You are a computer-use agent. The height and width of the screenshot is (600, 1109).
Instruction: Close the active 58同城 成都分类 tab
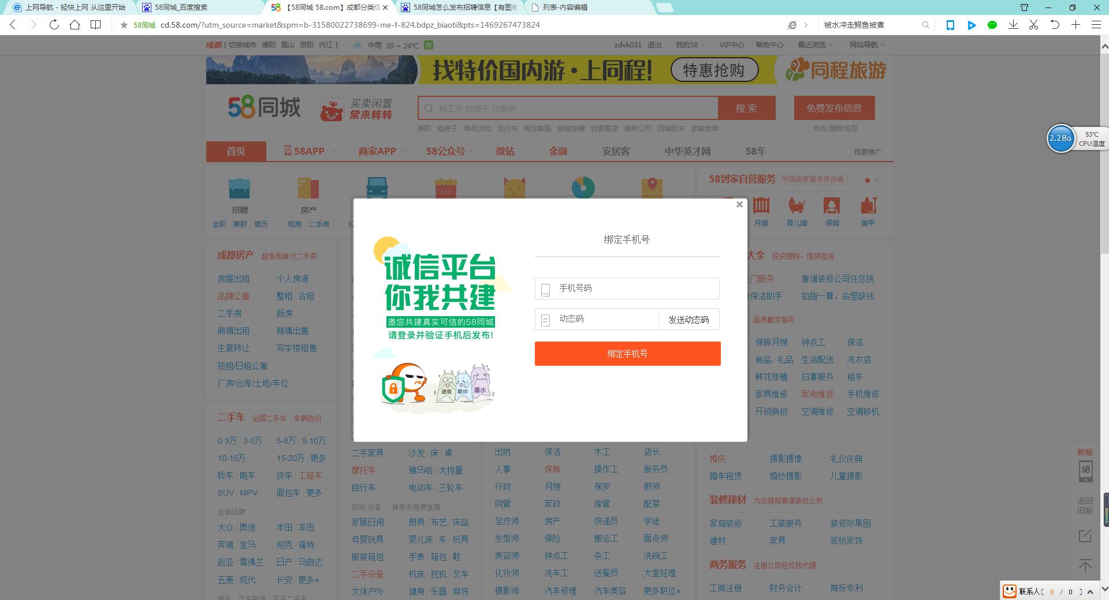pos(385,7)
